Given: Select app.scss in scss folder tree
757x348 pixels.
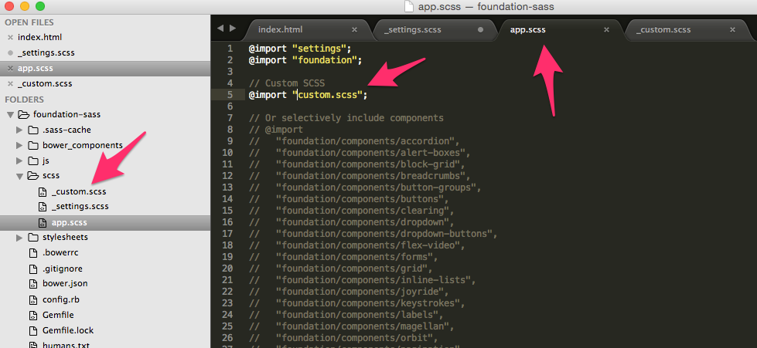Looking at the screenshot, I should 69,223.
